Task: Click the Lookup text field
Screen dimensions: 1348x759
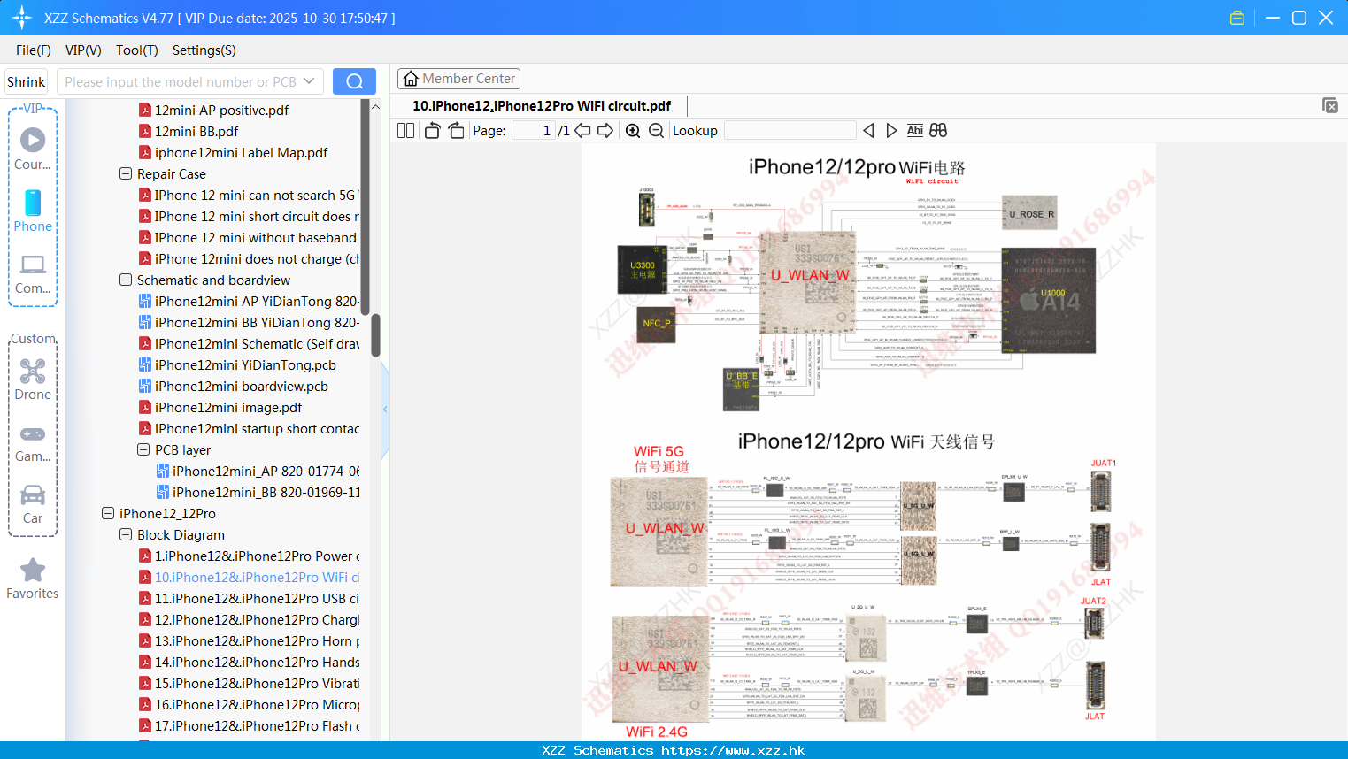Action: pyautogui.click(x=790, y=131)
